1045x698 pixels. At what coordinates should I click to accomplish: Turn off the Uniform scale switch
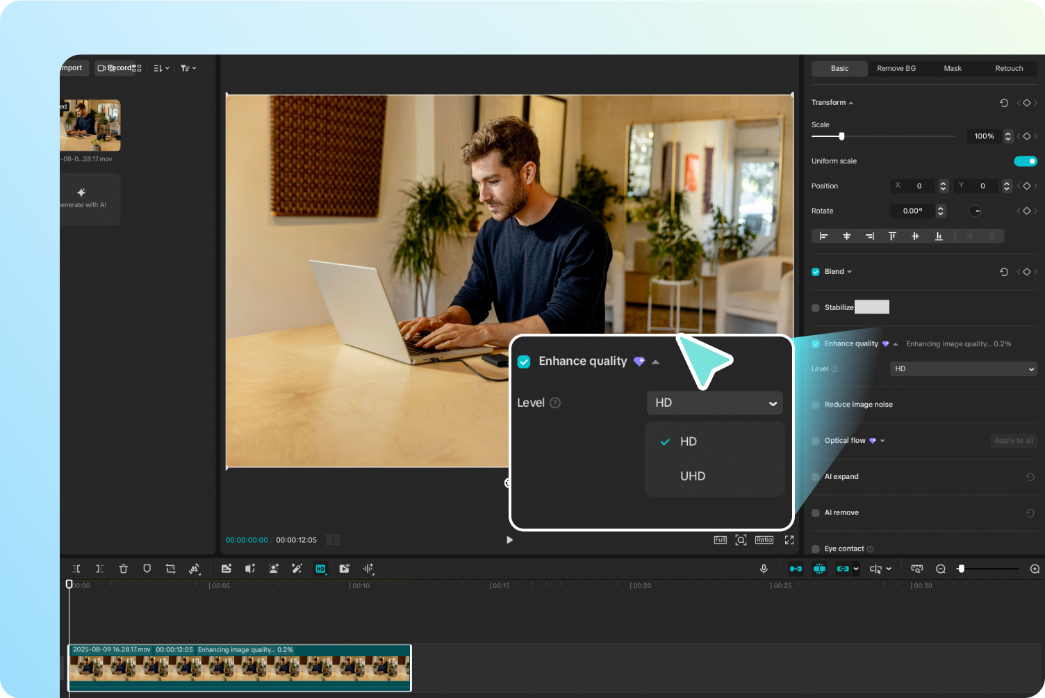(1026, 161)
